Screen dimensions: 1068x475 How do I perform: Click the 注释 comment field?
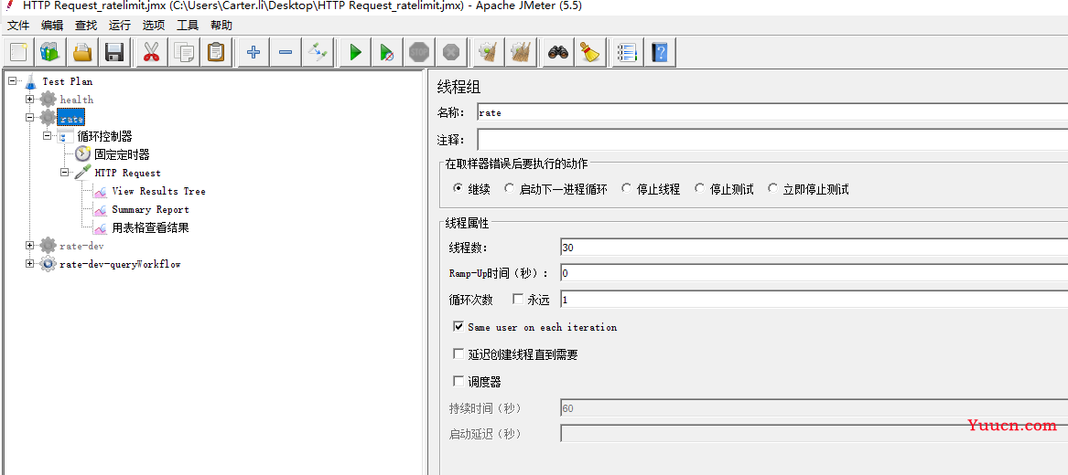[771, 140]
